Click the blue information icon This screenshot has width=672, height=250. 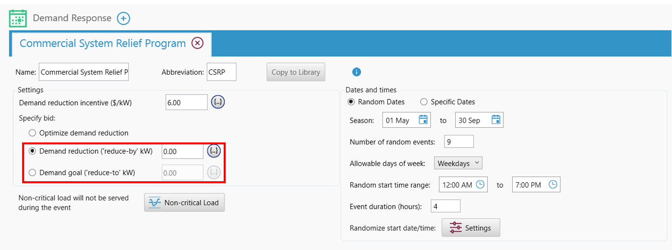click(357, 72)
